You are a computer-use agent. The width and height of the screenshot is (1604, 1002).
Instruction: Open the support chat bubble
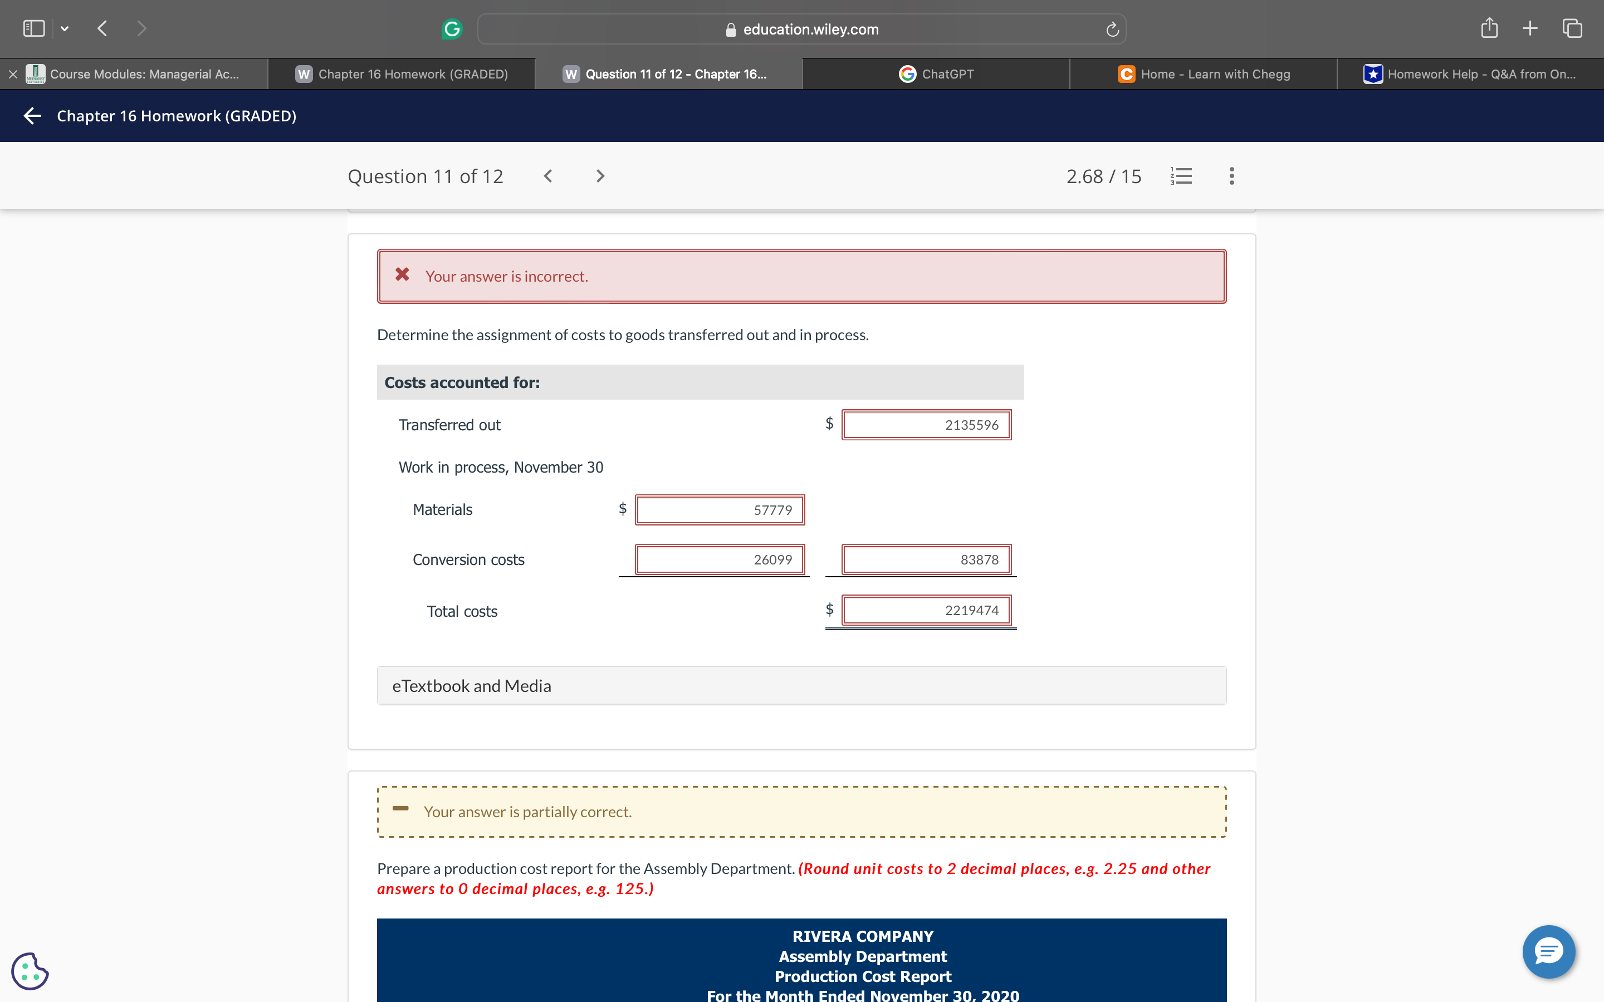pos(1548,952)
